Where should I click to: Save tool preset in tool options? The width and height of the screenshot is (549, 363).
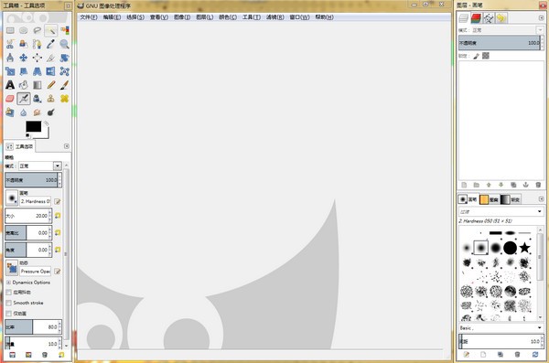click(x=12, y=355)
